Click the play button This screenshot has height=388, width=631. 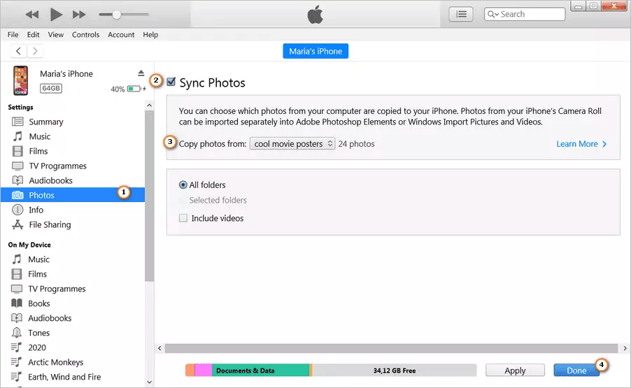point(56,15)
